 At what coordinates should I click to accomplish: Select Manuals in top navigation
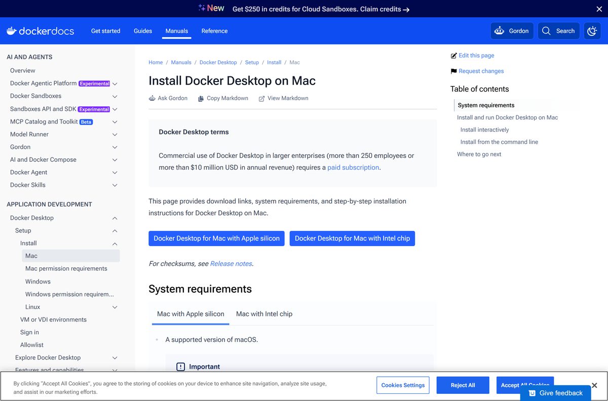coord(177,31)
